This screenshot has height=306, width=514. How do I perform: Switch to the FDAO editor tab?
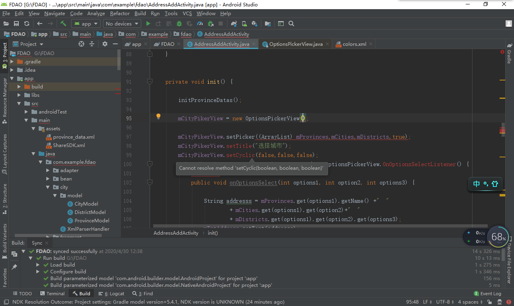[168, 44]
